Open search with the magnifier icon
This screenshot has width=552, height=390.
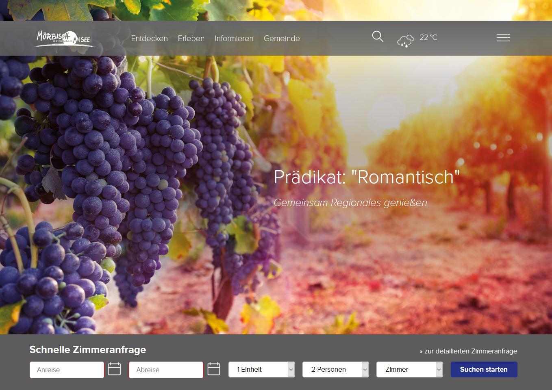[378, 37]
